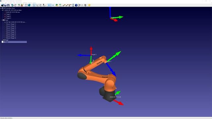Screen dimensions: 212x119
Task: Select first MoveJ (Target 1) instruction
Action: pos(11,24)
